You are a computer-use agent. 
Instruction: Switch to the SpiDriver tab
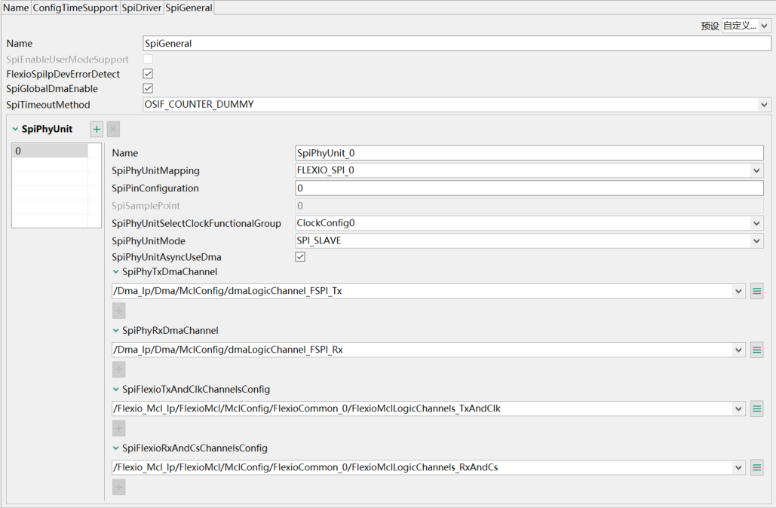tap(140, 8)
